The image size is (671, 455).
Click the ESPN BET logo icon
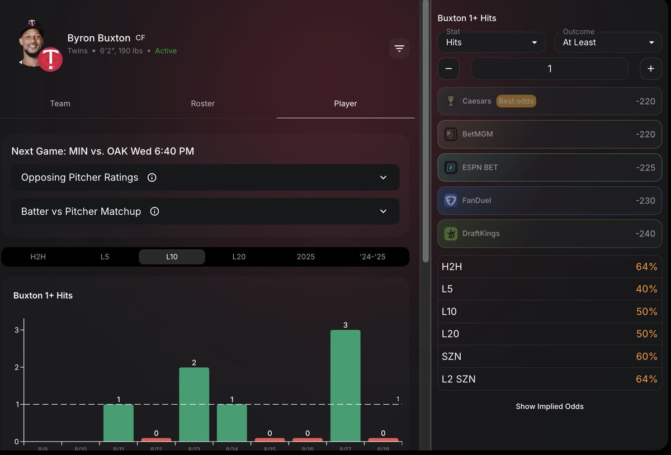(451, 167)
